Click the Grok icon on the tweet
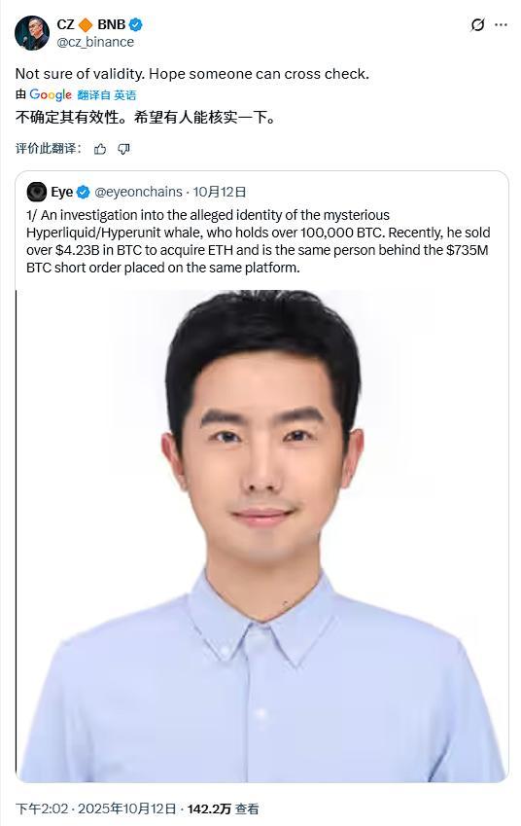 [477, 24]
